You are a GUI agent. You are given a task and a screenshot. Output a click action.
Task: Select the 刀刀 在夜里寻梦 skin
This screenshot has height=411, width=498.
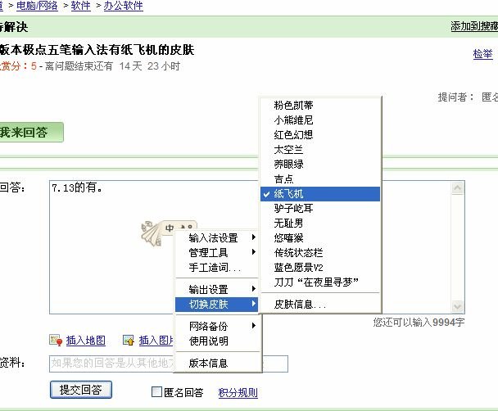point(320,282)
